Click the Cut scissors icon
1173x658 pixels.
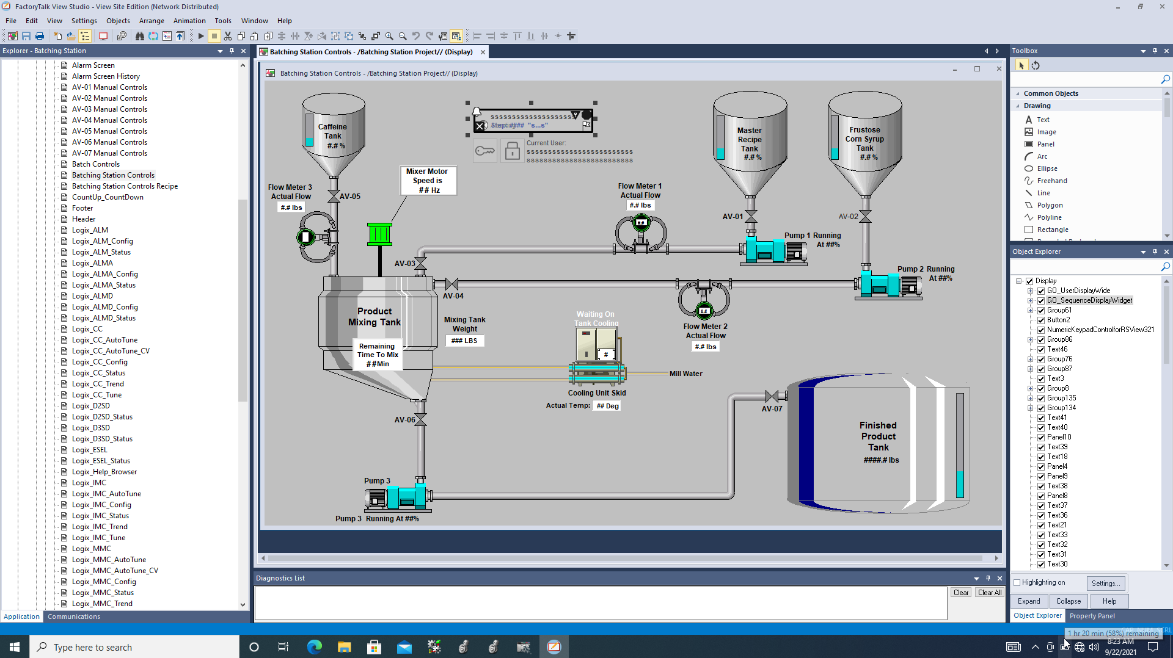tap(228, 36)
